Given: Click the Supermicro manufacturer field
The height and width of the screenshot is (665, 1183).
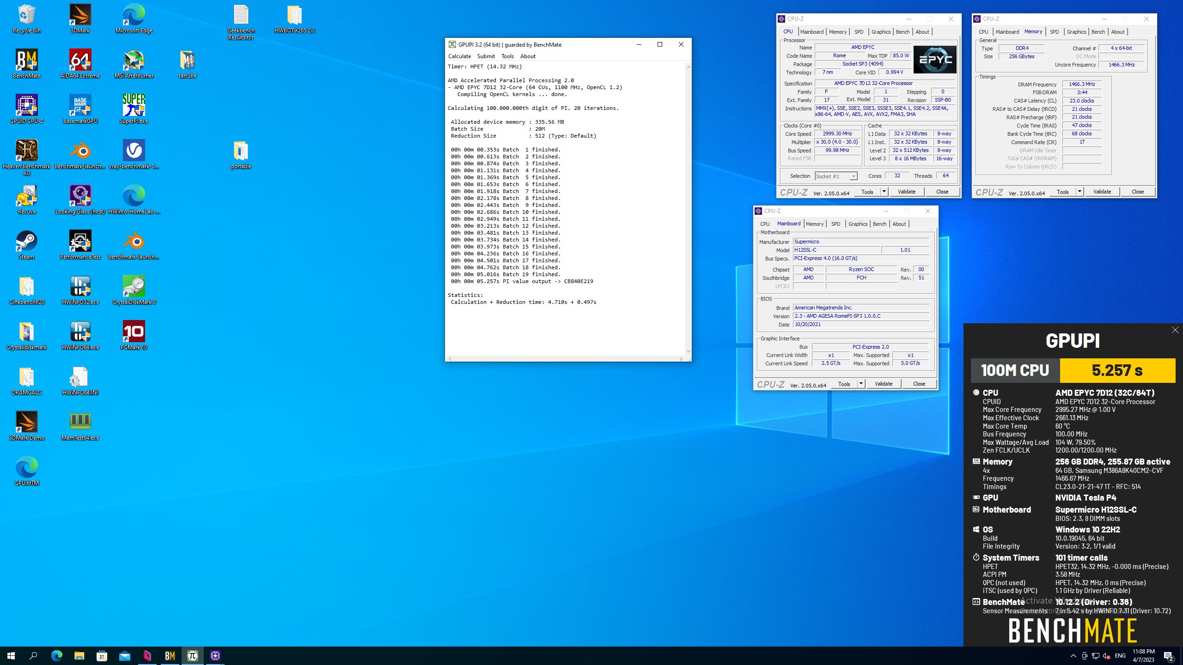Looking at the screenshot, I should [861, 242].
